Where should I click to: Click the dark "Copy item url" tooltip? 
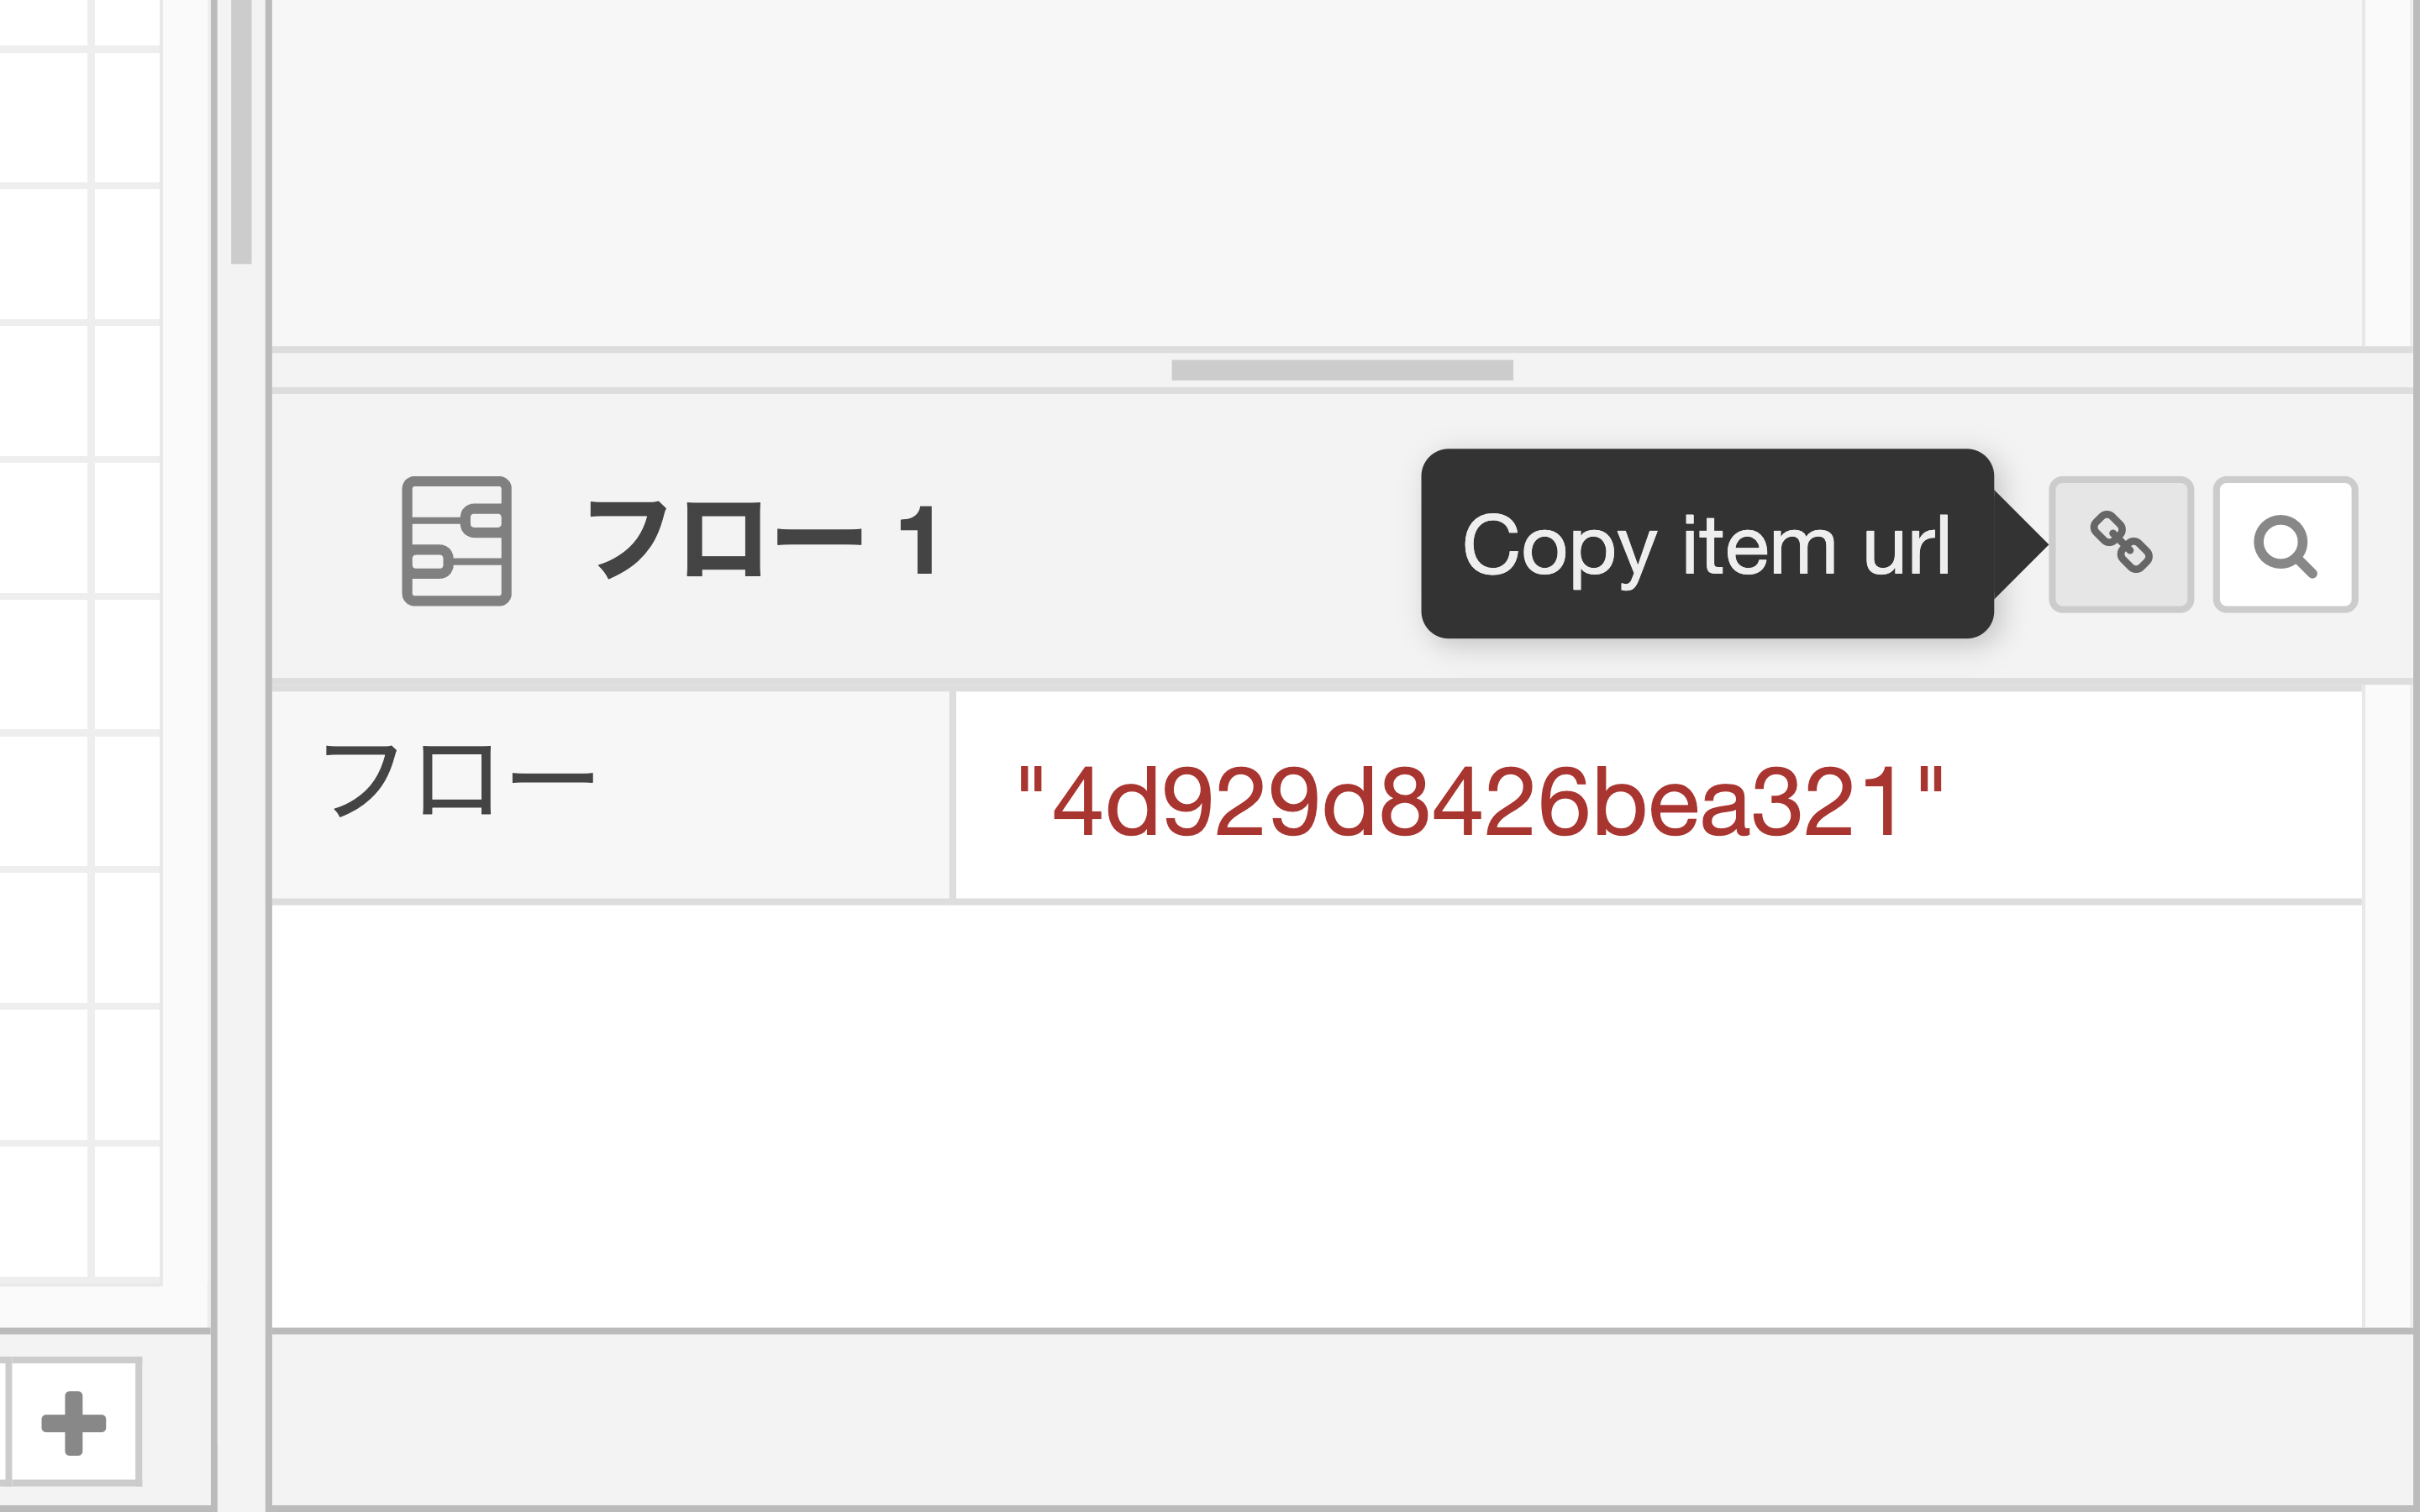click(1706, 544)
